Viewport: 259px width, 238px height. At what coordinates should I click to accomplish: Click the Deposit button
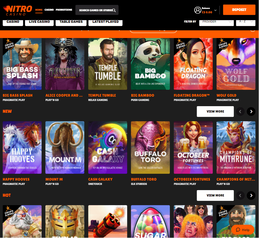(239, 10)
